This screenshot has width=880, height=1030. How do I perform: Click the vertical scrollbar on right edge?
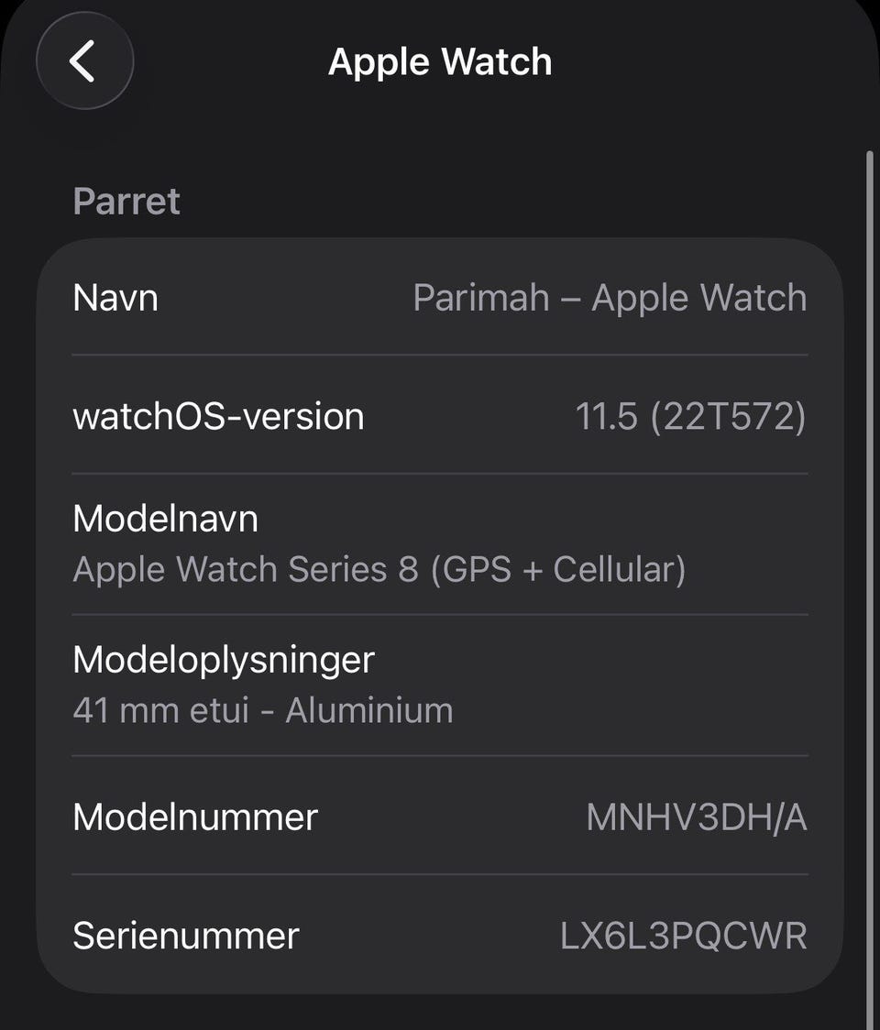[x=870, y=550]
